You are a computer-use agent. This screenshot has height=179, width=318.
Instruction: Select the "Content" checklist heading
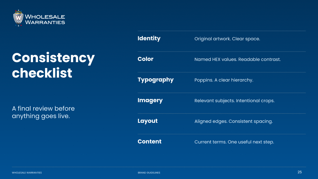point(149,141)
